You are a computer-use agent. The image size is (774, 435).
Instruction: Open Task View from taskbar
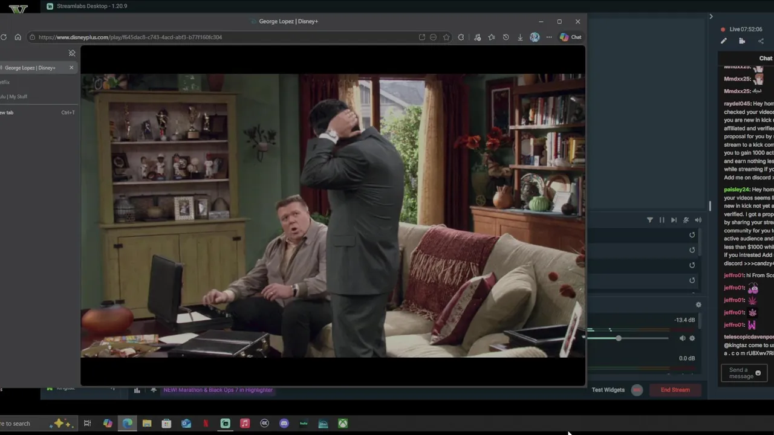(x=87, y=424)
